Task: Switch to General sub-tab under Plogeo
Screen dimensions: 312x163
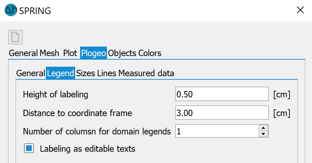Action: point(31,73)
